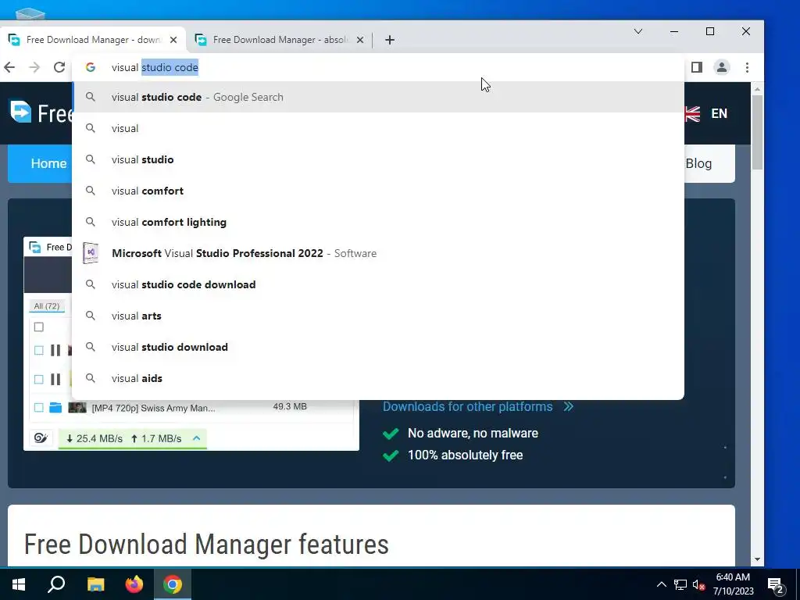Click the Google icon in address bar
Screen dimensions: 800x600
point(91,67)
